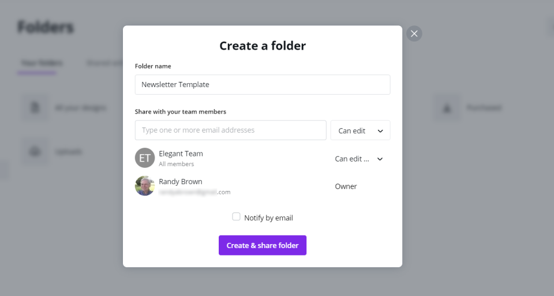Click the Purchased folder label
The height and width of the screenshot is (296, 554).
tap(484, 108)
